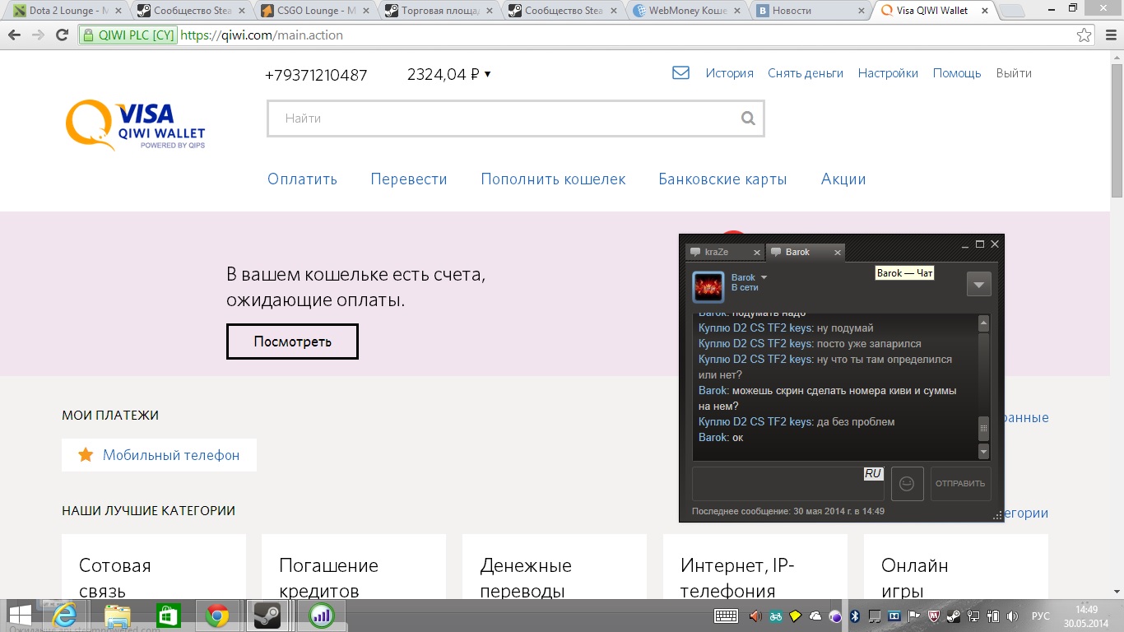Click the ОТПРАВИТЬ button in Steam chat
The width and height of the screenshot is (1124, 632).
[960, 484]
